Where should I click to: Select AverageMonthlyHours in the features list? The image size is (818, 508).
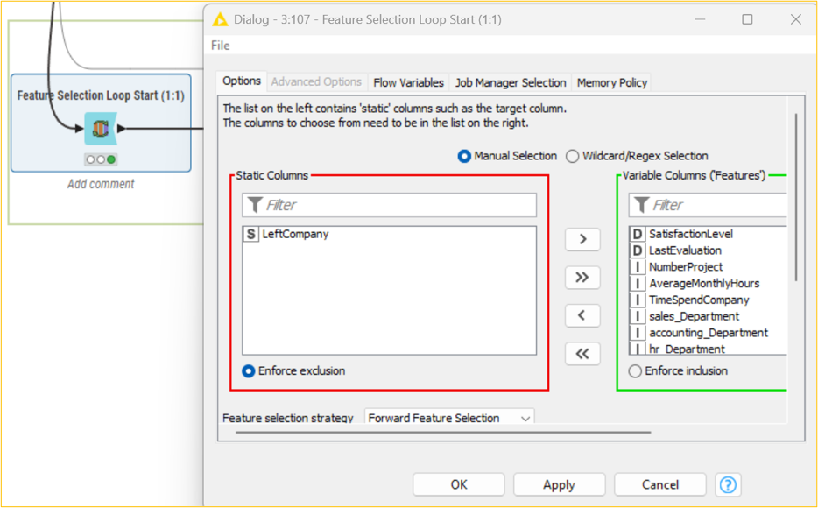[708, 284]
